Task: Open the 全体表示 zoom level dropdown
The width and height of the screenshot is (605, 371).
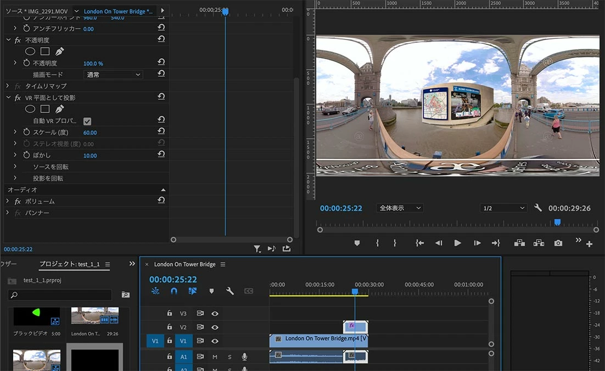Action: pyautogui.click(x=399, y=208)
